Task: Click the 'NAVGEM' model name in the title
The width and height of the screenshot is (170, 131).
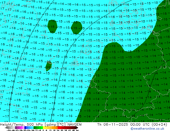Action: 74,125
